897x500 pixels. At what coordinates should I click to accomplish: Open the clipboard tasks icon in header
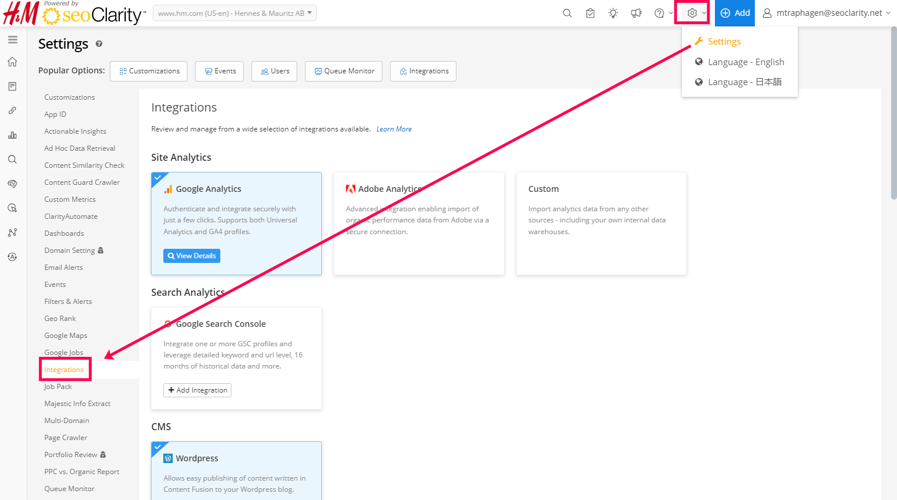590,13
